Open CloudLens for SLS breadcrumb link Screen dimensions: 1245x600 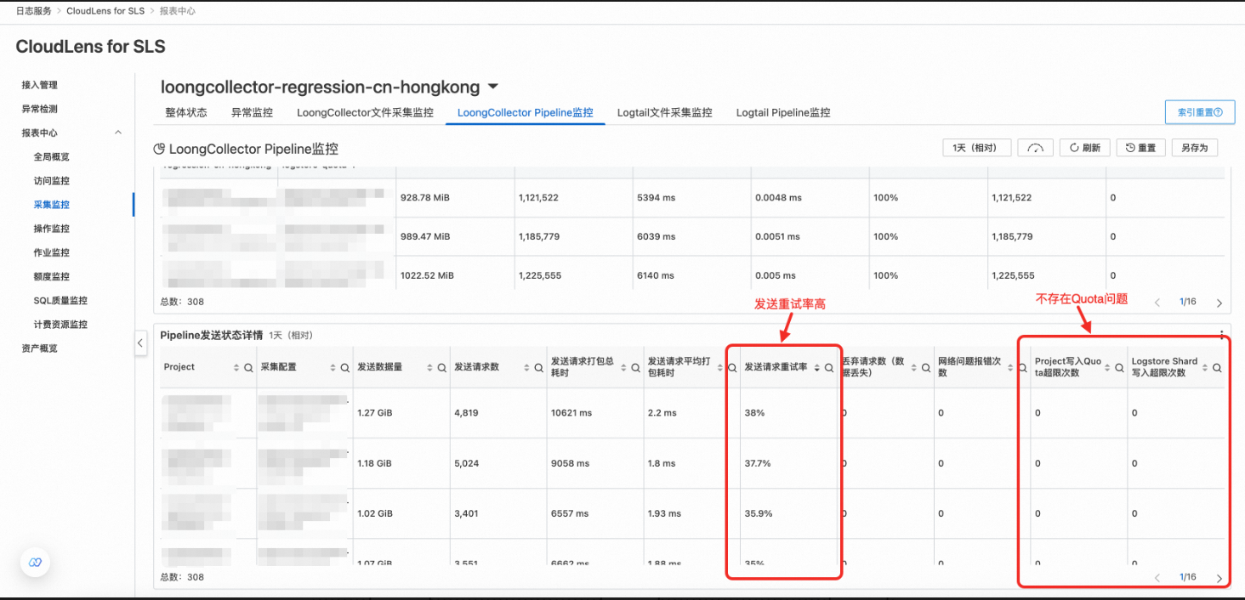105,11
